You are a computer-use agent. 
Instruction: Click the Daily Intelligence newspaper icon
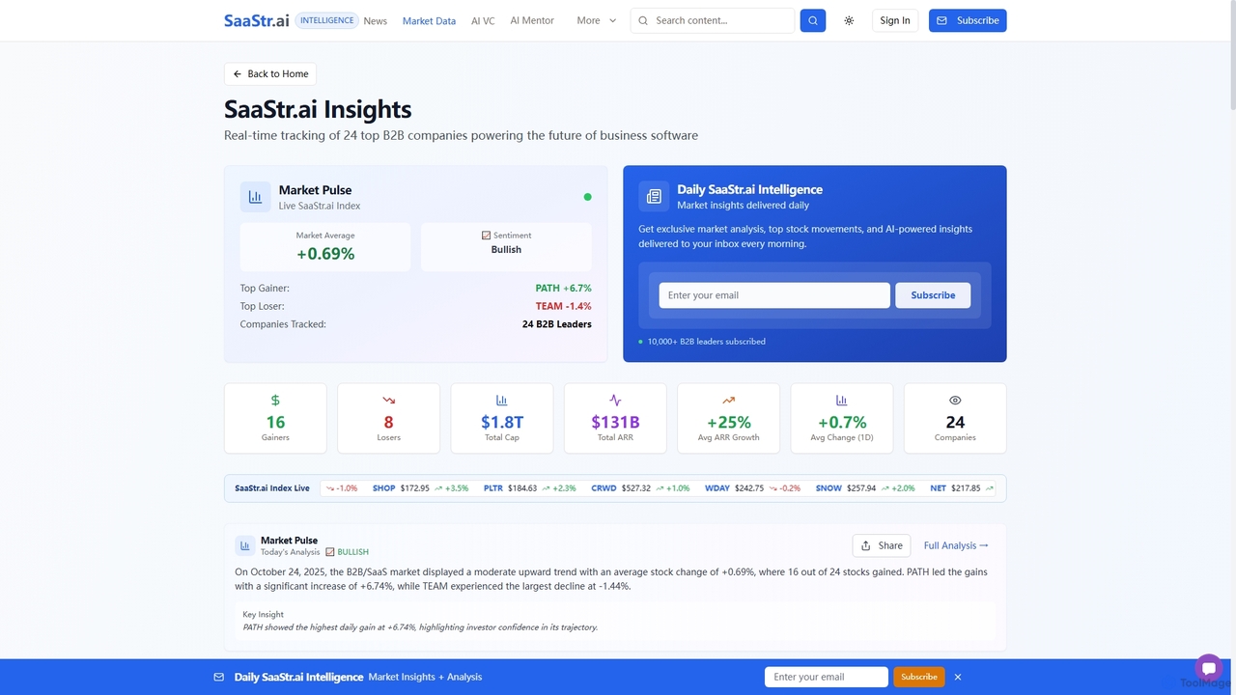pos(654,197)
